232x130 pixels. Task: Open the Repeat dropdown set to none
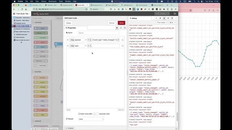[x=91, y=119]
